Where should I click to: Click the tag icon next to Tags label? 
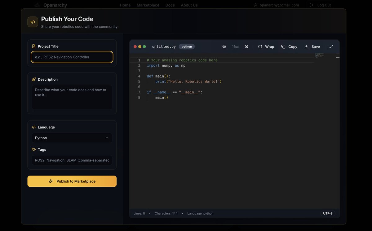click(34, 149)
